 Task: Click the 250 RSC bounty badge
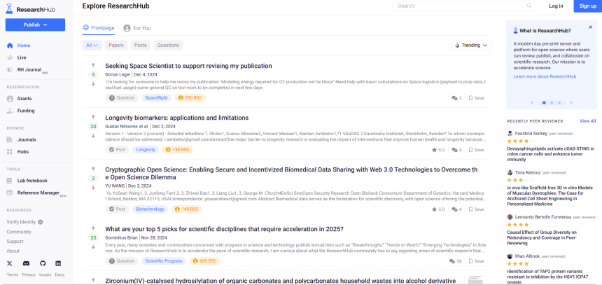pos(190,98)
